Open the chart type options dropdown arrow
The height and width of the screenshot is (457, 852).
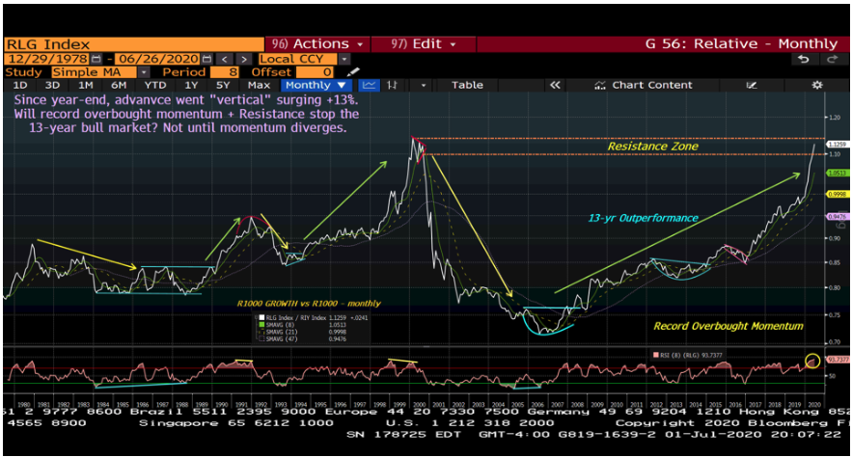(424, 85)
